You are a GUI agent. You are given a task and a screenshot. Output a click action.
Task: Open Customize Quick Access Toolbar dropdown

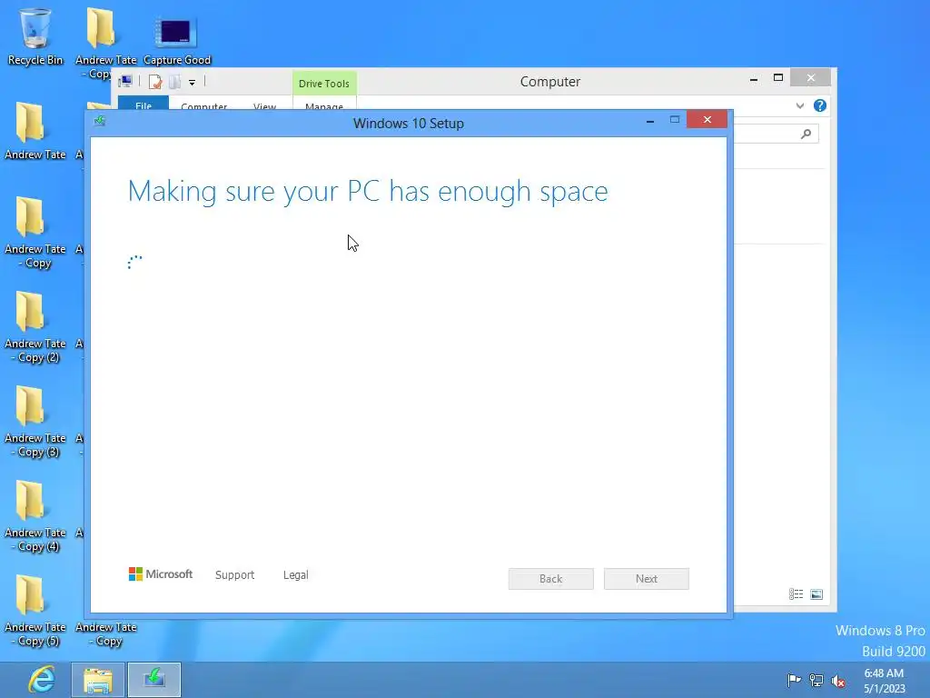[193, 83]
